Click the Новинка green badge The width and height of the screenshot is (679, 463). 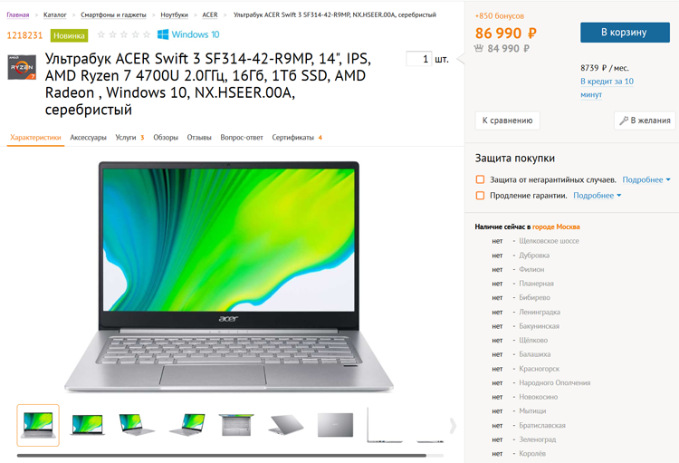(70, 35)
